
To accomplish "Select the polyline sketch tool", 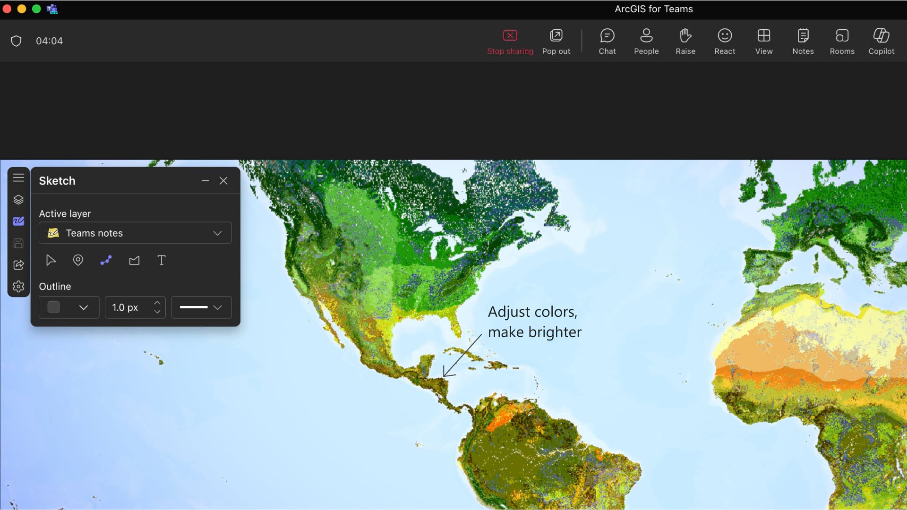I will click(x=106, y=260).
